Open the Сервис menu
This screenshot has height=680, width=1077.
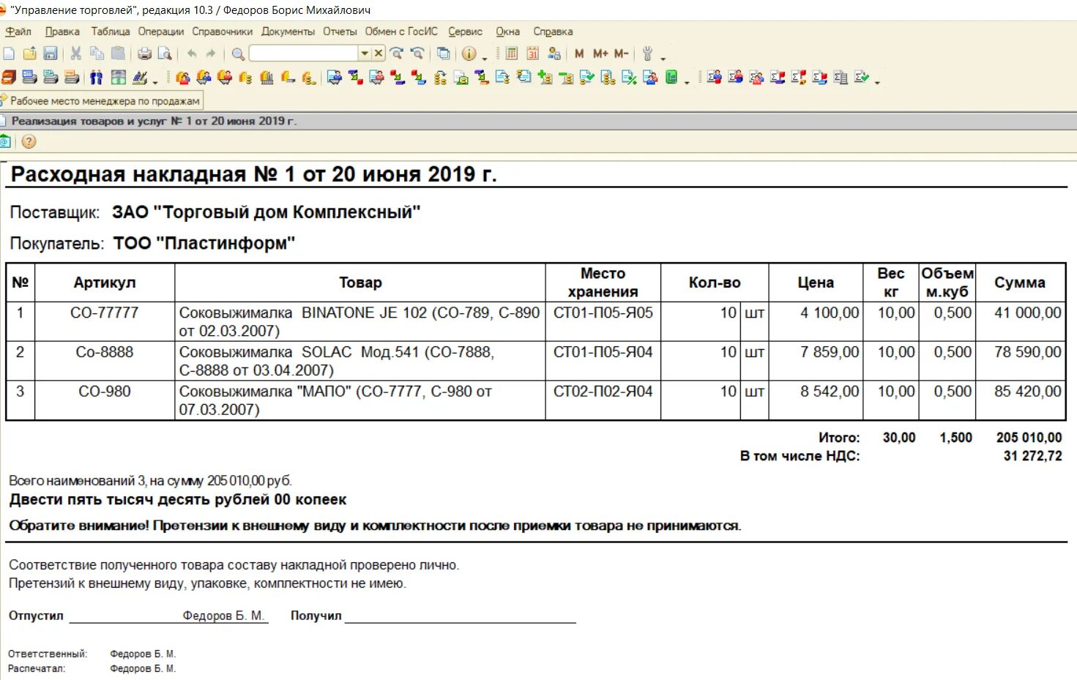pos(466,31)
